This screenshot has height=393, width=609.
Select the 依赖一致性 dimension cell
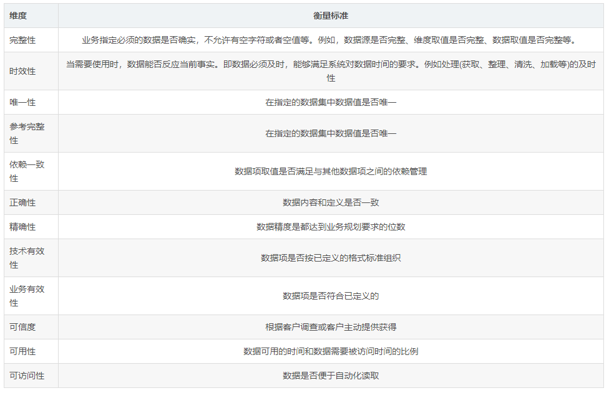click(x=31, y=171)
